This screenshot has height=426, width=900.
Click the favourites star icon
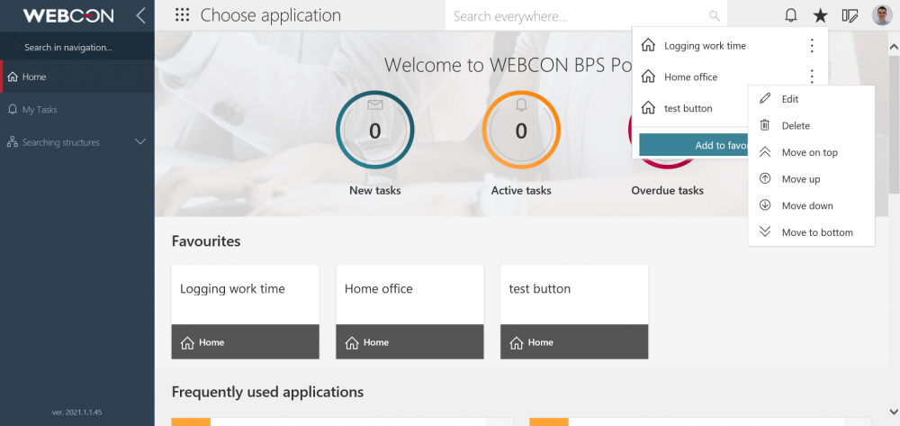coord(820,15)
